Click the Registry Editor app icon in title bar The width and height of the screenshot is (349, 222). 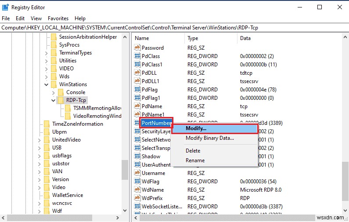pos(5,7)
